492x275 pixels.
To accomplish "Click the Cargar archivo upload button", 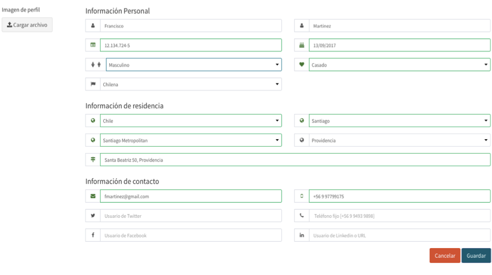I will coord(27,25).
